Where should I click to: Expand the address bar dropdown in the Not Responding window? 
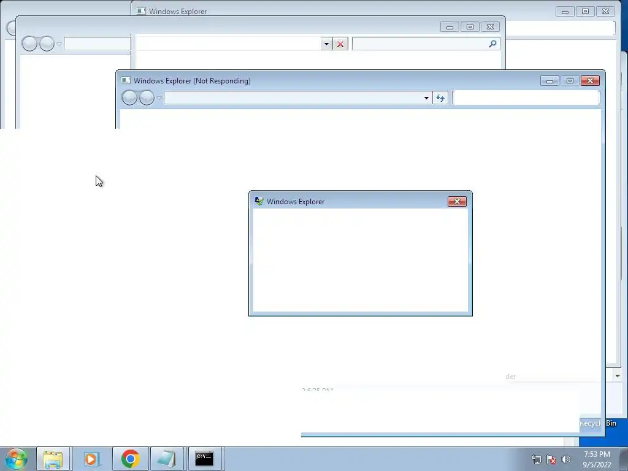pos(426,98)
